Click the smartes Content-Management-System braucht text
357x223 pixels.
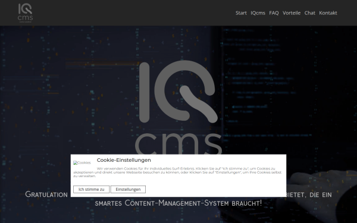coord(178,203)
